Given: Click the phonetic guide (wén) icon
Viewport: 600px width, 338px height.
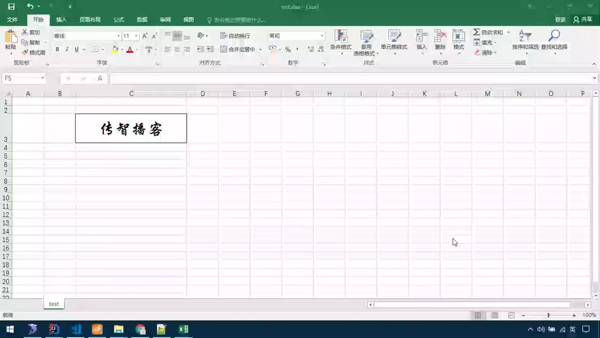Looking at the screenshot, I should point(149,49).
